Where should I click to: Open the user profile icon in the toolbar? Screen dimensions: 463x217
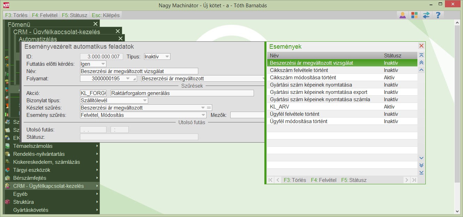tap(402, 15)
